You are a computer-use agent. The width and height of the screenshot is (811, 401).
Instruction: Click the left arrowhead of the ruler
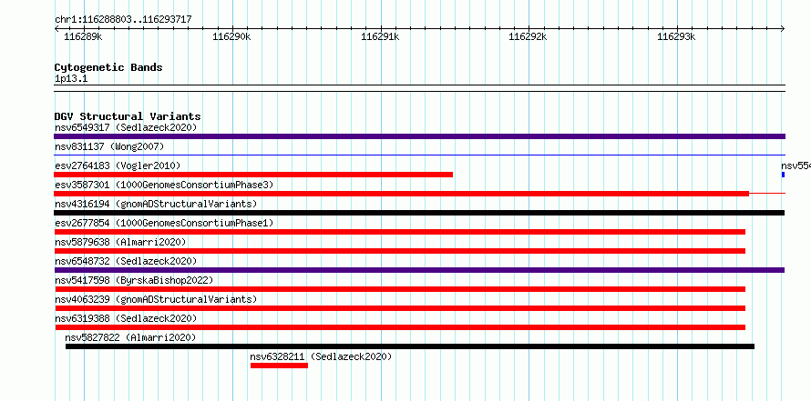click(56, 28)
